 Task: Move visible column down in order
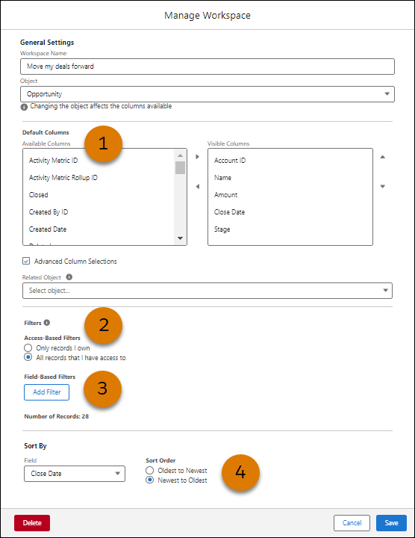[383, 187]
